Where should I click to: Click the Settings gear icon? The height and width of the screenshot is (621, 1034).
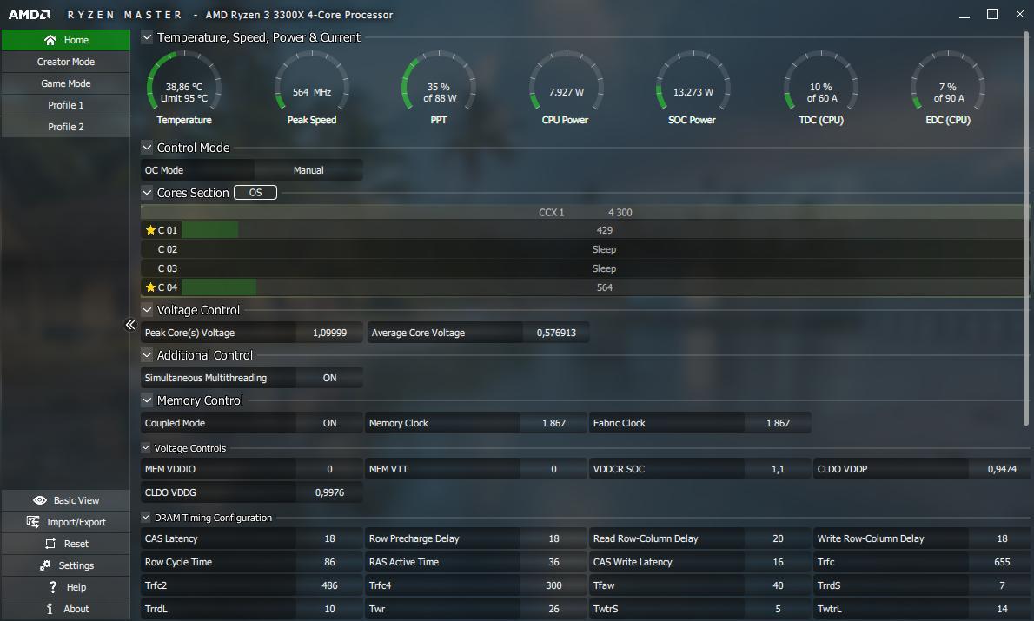tap(45, 565)
